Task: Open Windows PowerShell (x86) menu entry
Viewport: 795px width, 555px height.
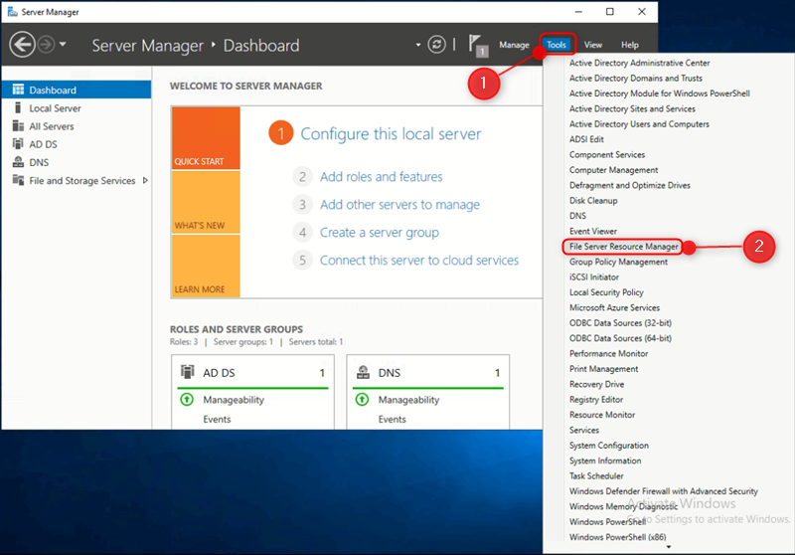Action: pyautogui.click(x=617, y=537)
